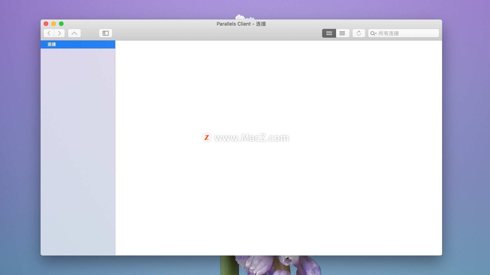The image size is (490, 275).
Task: Go back with the left arrow button
Action: click(49, 33)
